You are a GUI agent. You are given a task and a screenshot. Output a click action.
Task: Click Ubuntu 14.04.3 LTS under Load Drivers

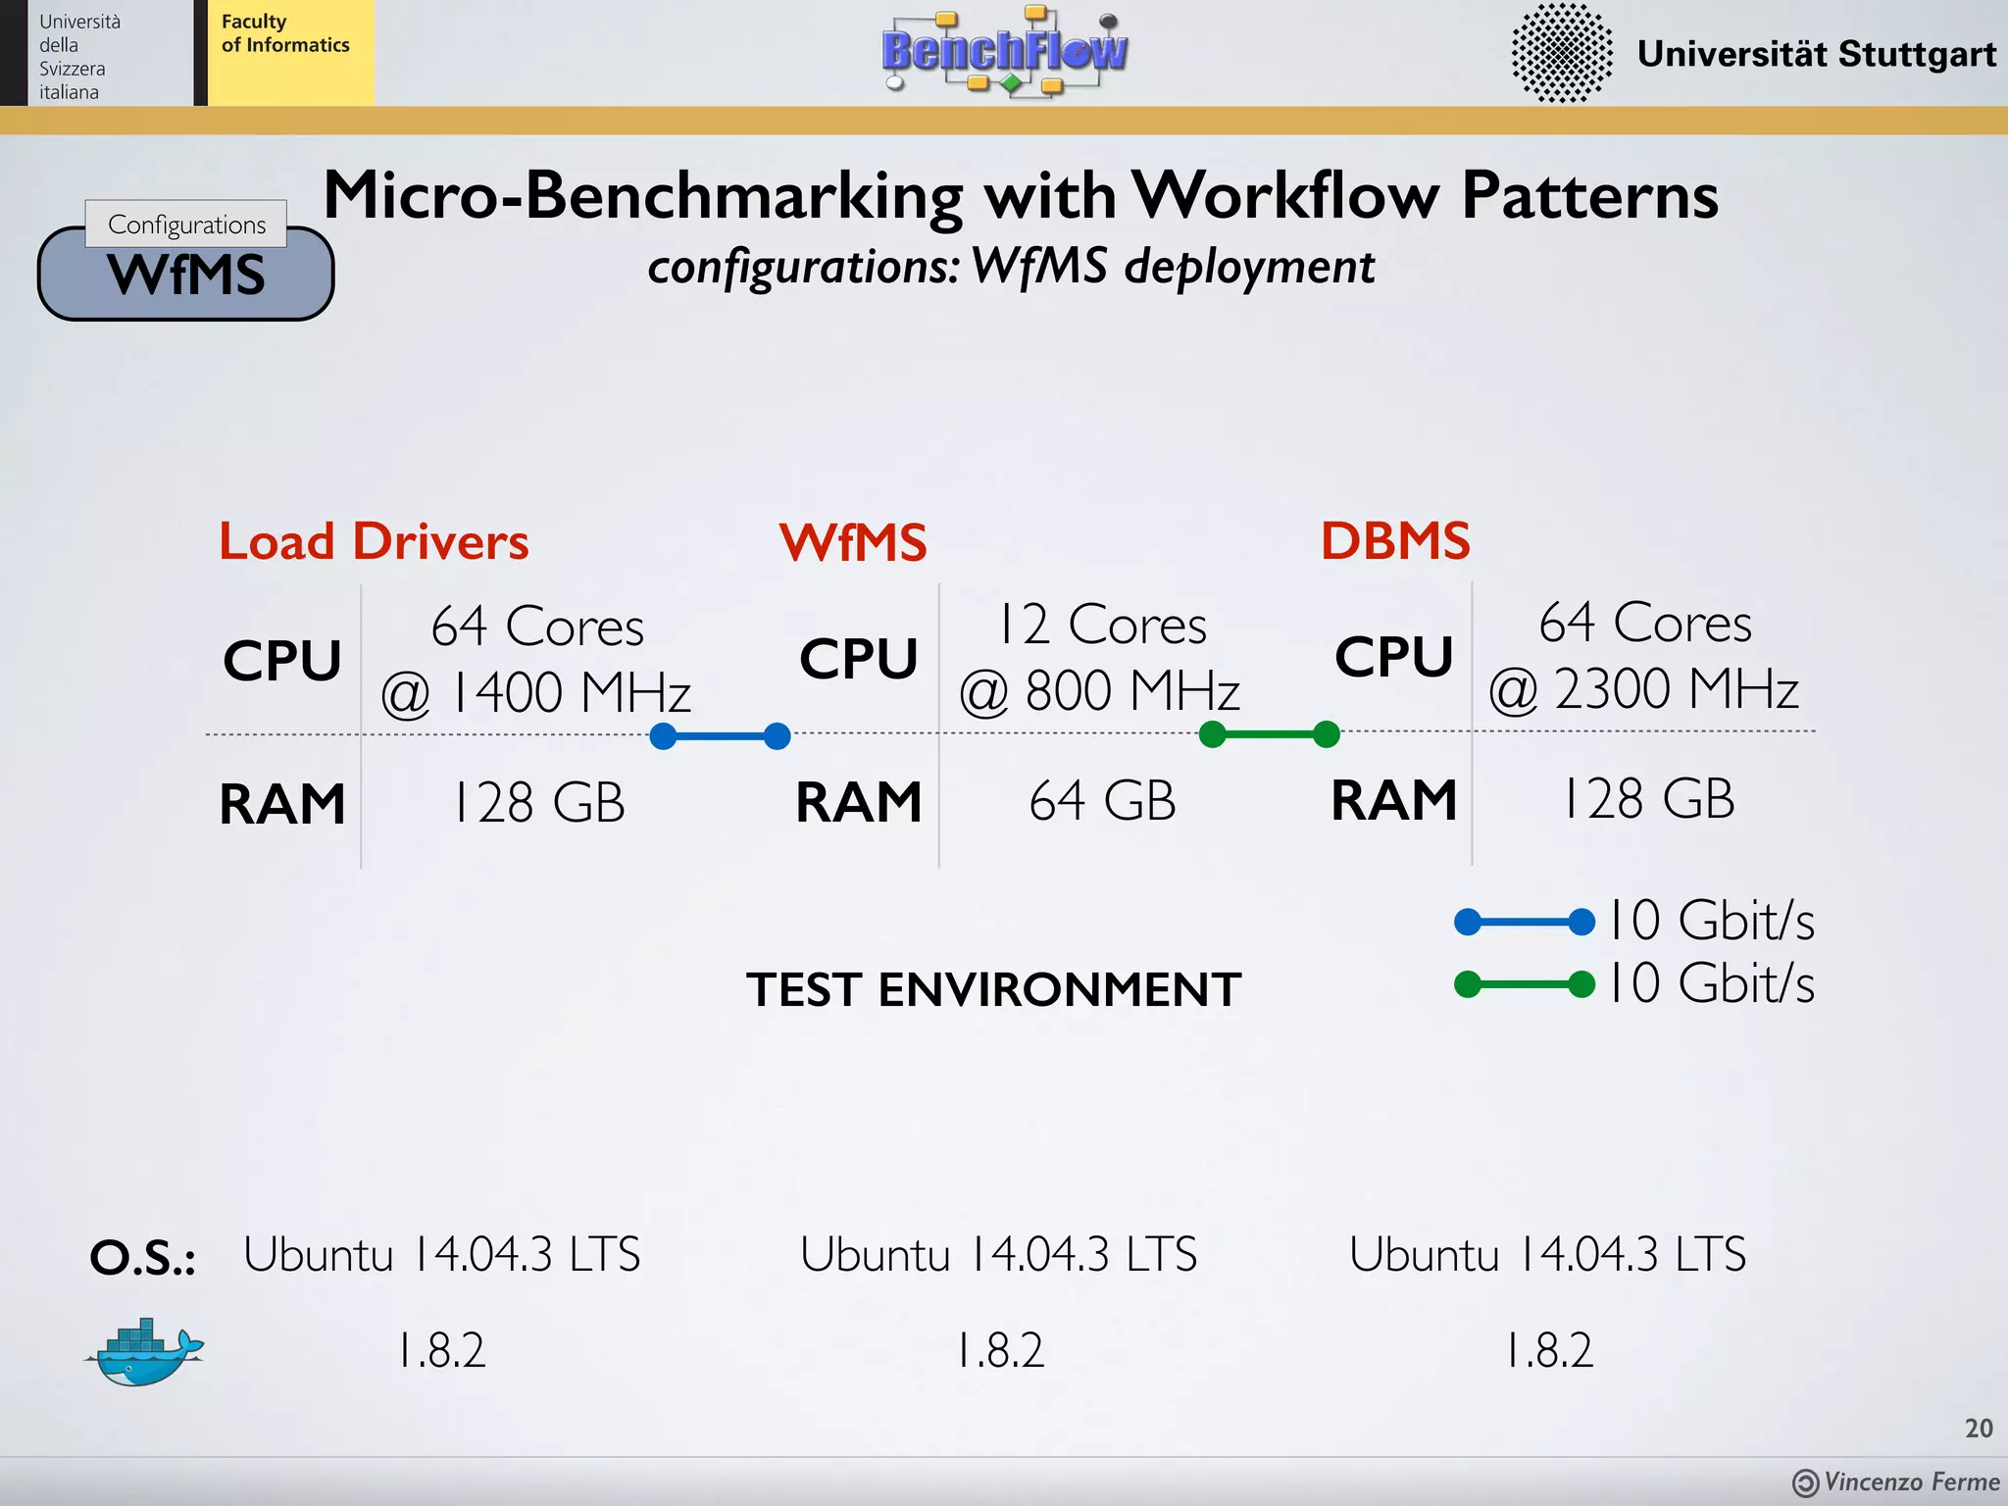442,1254
